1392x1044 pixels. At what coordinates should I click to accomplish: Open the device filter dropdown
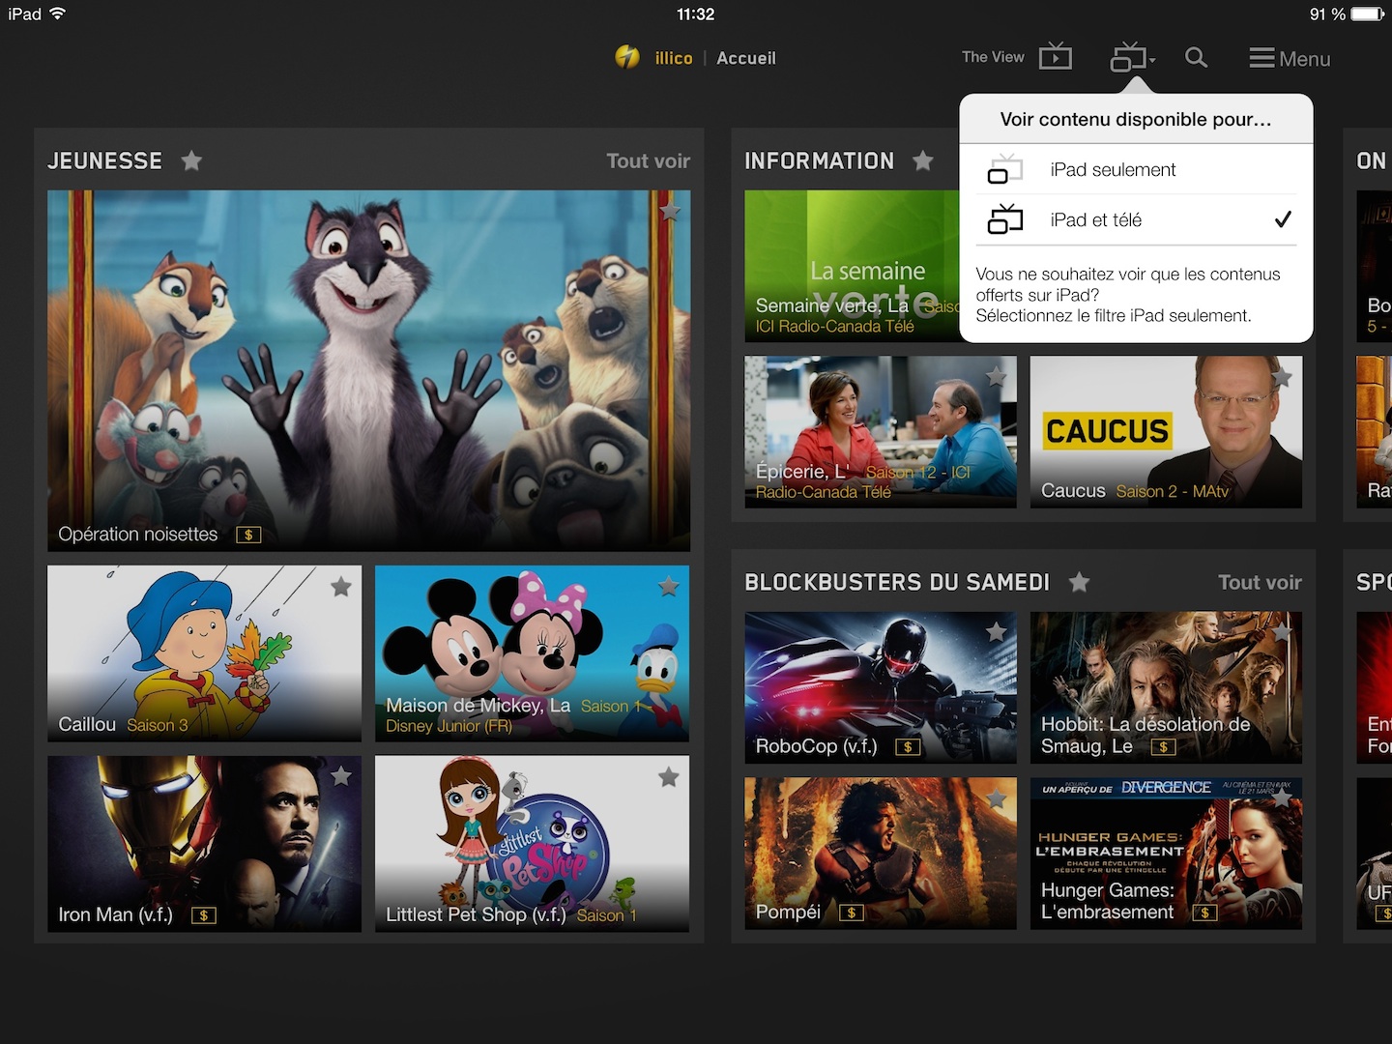(1132, 58)
